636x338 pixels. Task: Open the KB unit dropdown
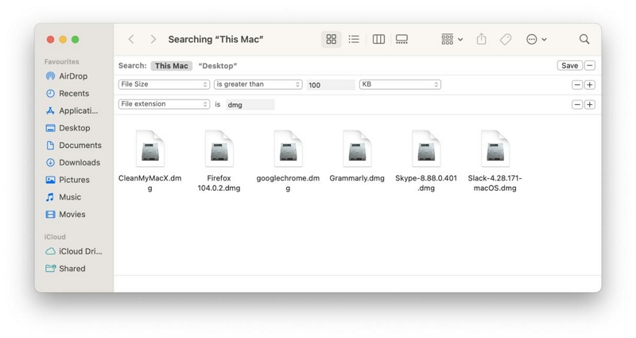(x=400, y=84)
